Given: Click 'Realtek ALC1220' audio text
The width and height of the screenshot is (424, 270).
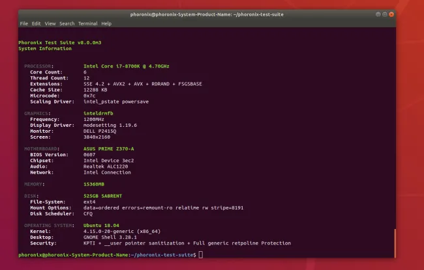Looking at the screenshot, I should (x=106, y=167).
